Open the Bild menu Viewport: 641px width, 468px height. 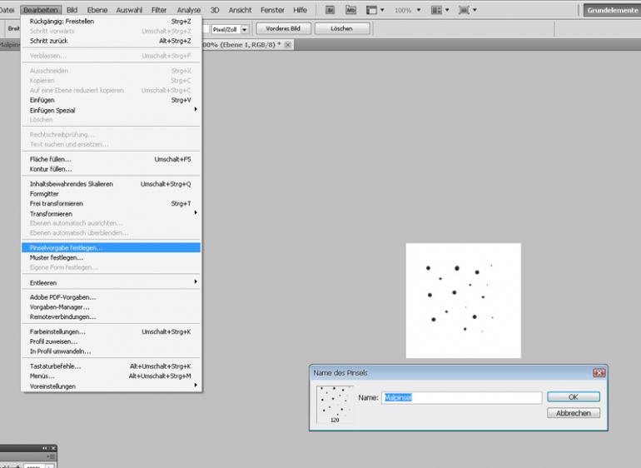[x=72, y=10]
